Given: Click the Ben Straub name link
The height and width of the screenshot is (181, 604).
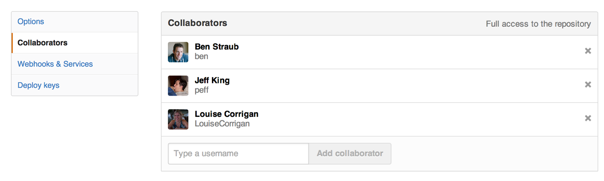Looking at the screenshot, I should coord(217,47).
